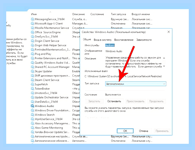Screen dimensions: 195x150
Task: Open the Восстановление tab
Action: [124, 40]
